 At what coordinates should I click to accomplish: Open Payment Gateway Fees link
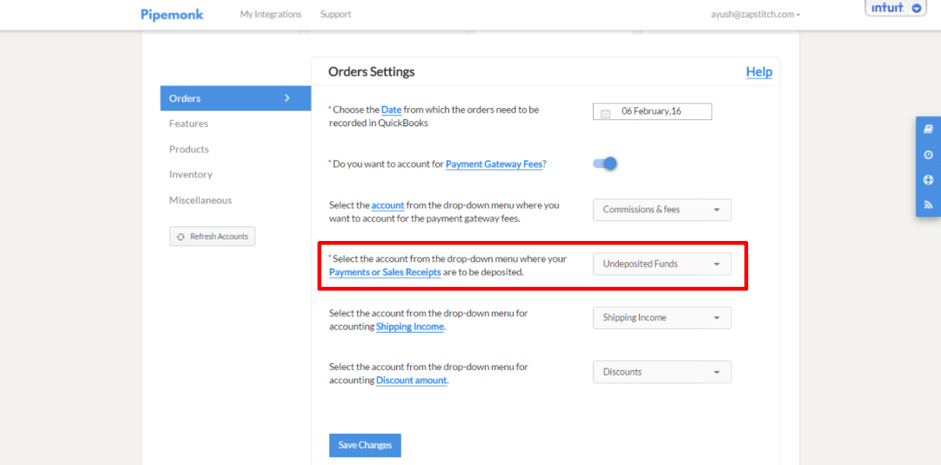pos(494,164)
